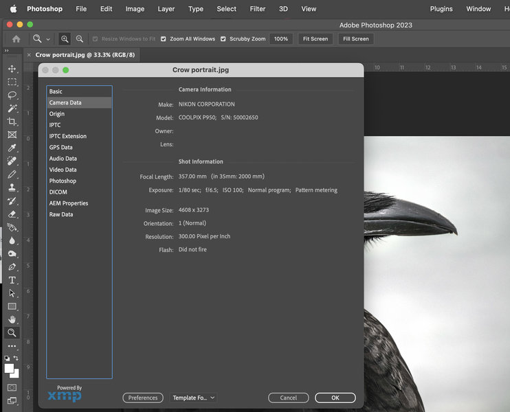Click the foreground color swatch

pos(9,369)
